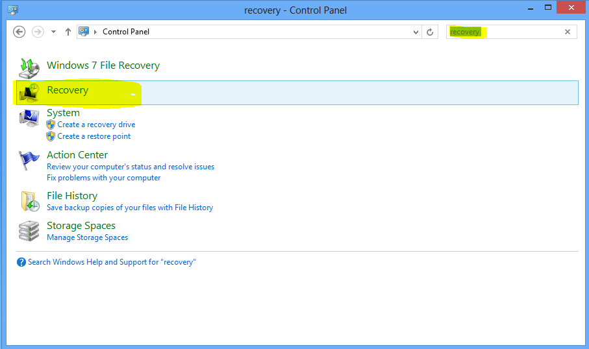
Task: Open the File History folder icon
Action: tap(30, 200)
